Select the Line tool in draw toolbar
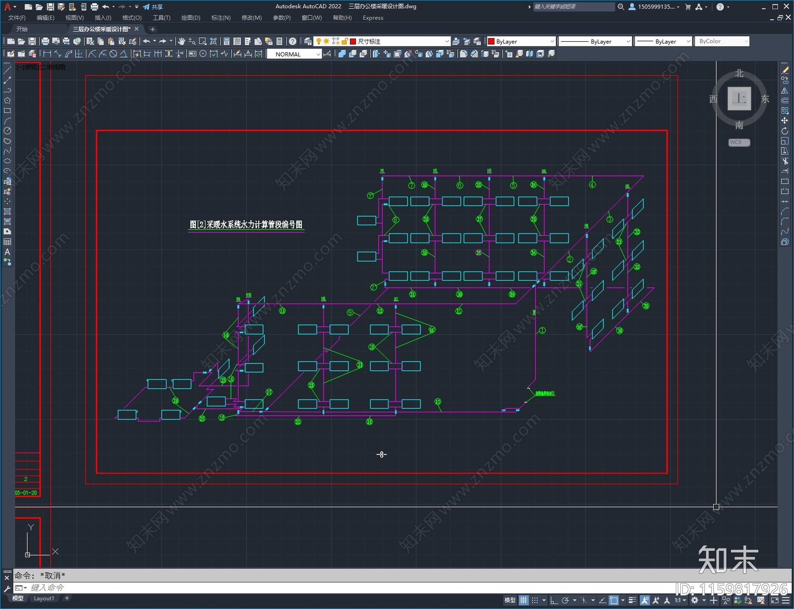The image size is (794, 609). tap(7, 70)
